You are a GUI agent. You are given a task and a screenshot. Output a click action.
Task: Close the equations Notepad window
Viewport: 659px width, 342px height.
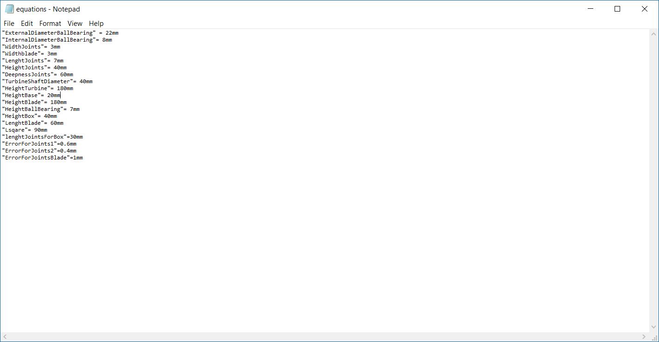click(x=644, y=9)
